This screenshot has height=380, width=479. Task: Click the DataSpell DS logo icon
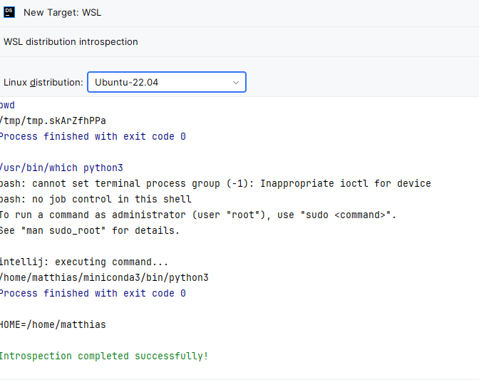coord(9,12)
